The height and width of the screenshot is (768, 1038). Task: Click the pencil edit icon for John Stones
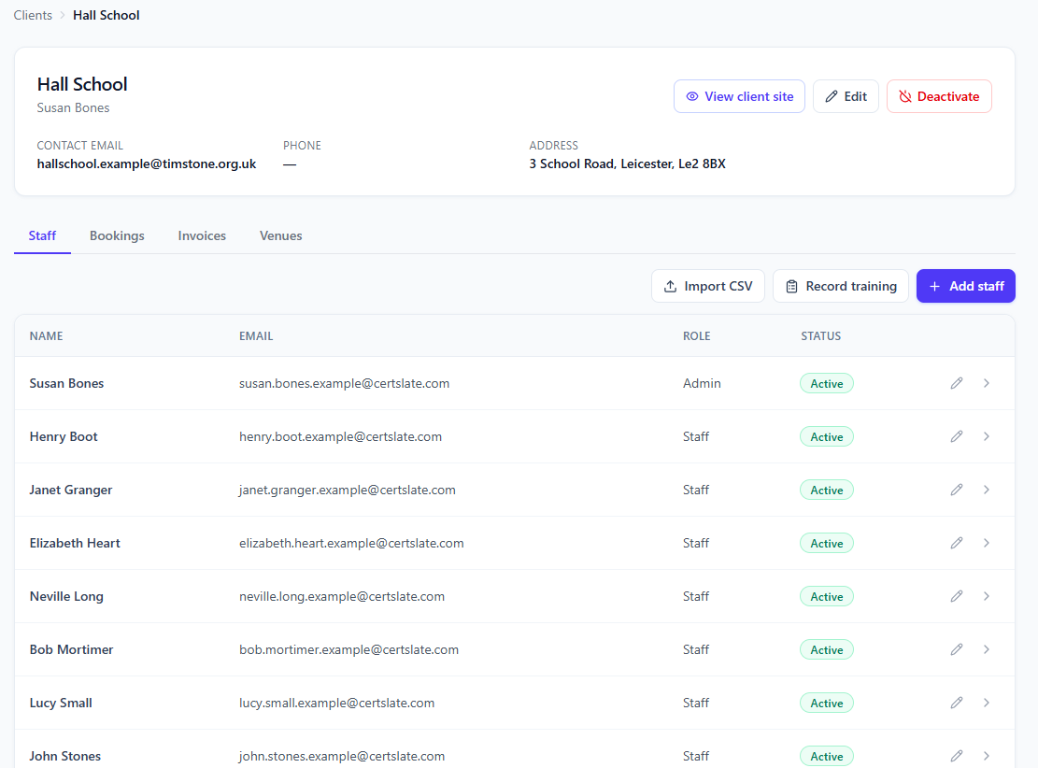click(x=957, y=756)
